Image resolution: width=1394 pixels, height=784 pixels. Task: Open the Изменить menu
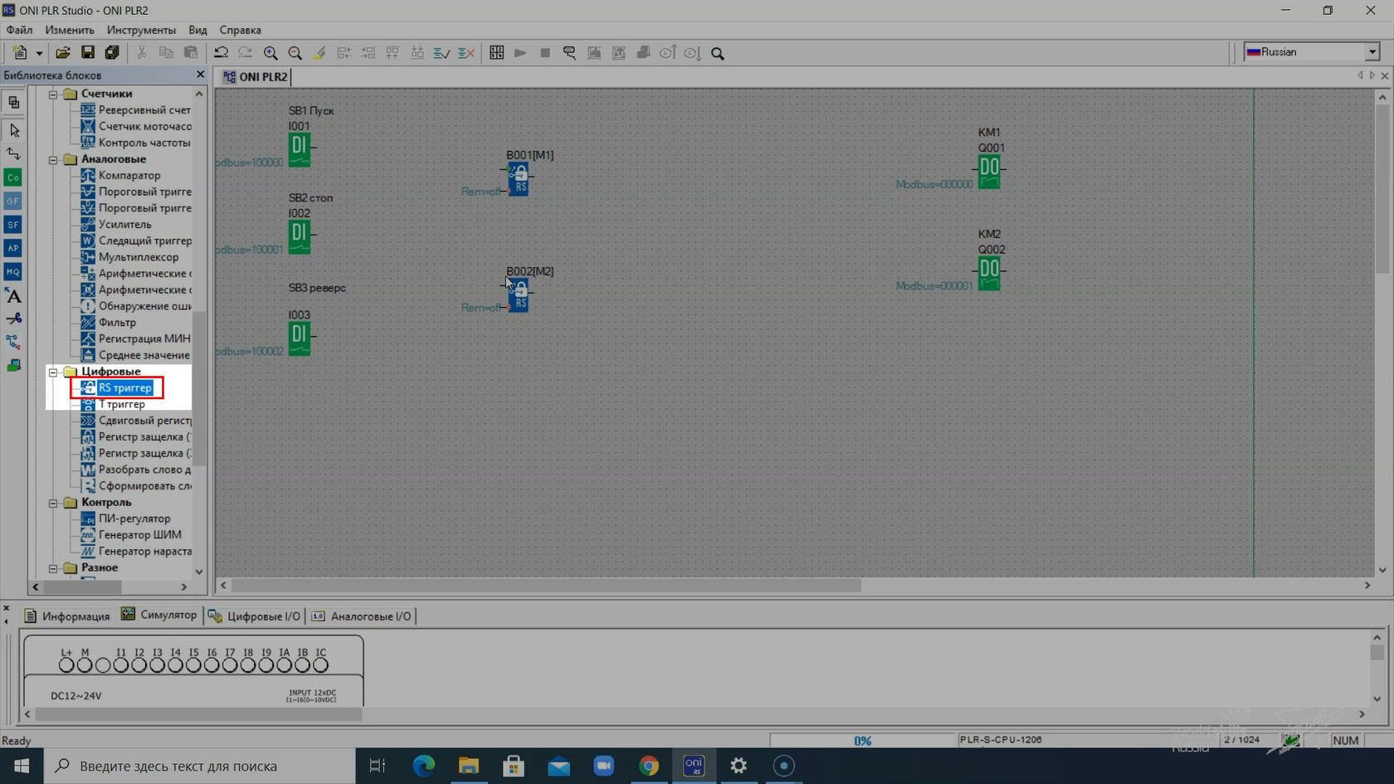[70, 30]
